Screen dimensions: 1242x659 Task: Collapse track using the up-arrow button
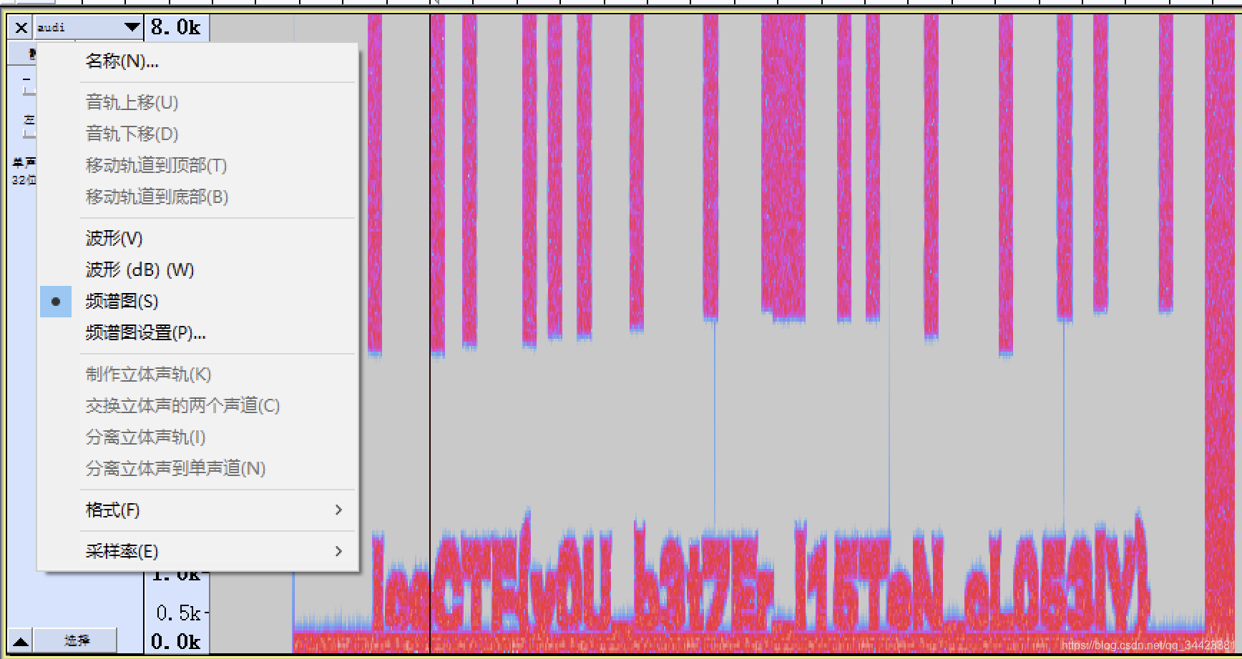click(x=21, y=641)
